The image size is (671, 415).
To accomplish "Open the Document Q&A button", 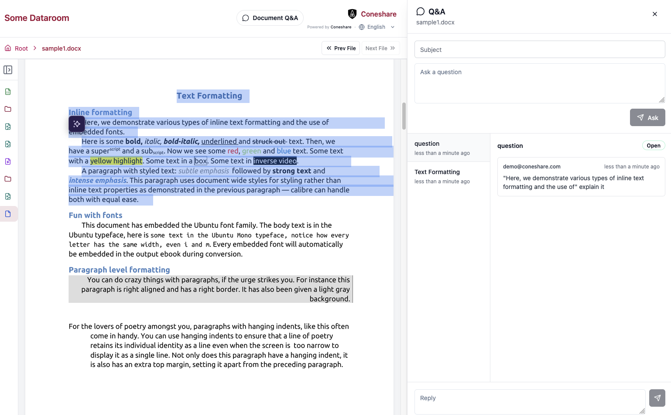I will (270, 18).
